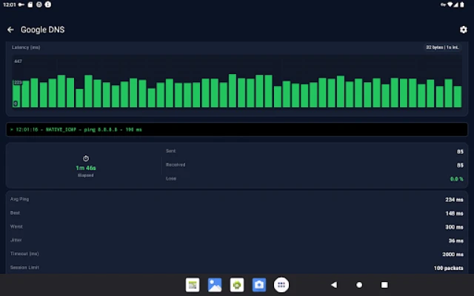Tap the cellular signal icon in status bar
Screen dimensions: 474x296
point(456,4)
